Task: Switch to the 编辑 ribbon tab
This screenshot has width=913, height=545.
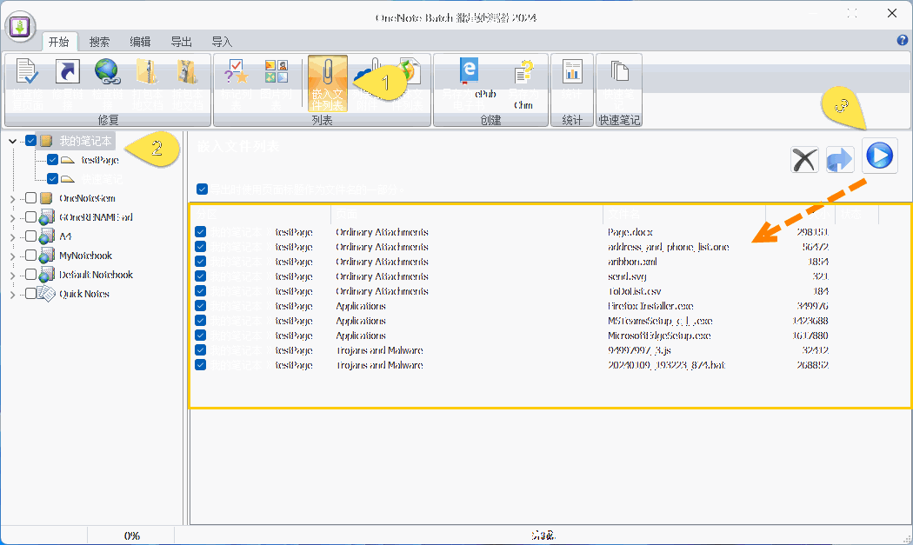Action: [x=140, y=42]
